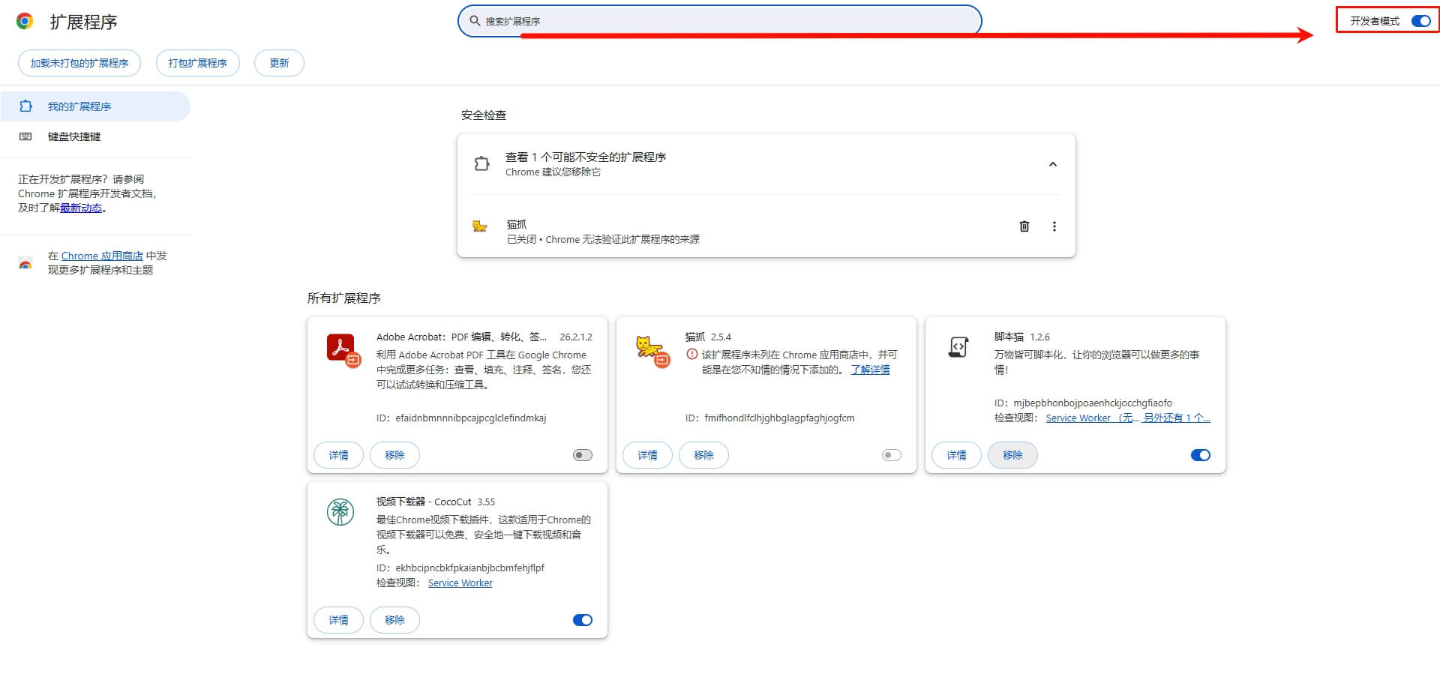This screenshot has width=1440, height=689.
Task: Collapse the unsafe extensions security panel
Action: [1053, 163]
